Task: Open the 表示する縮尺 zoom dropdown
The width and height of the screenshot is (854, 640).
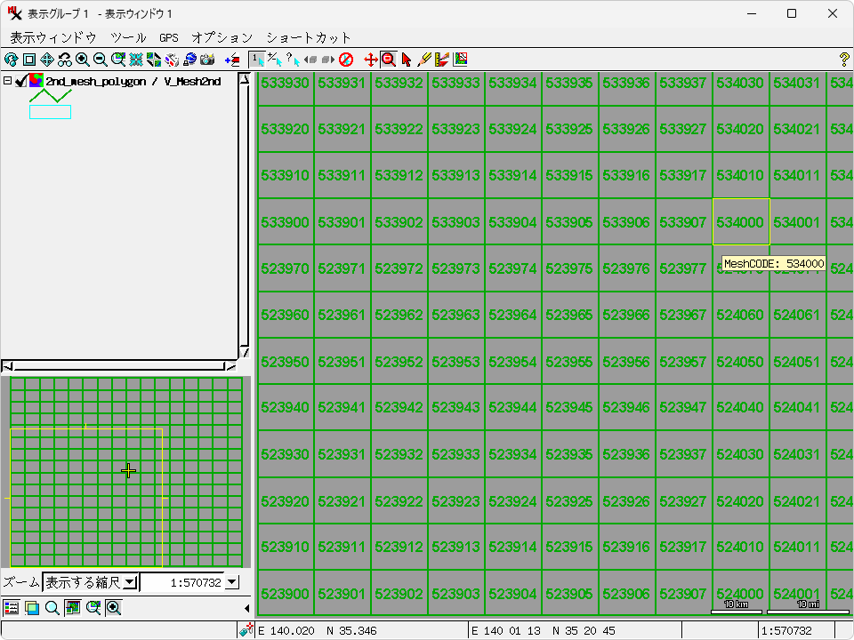Action: 129,582
